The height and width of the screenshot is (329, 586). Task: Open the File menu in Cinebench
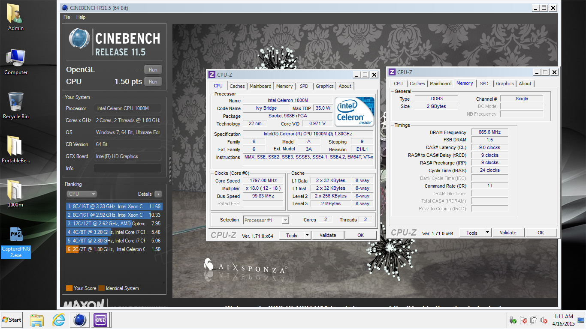coord(66,17)
